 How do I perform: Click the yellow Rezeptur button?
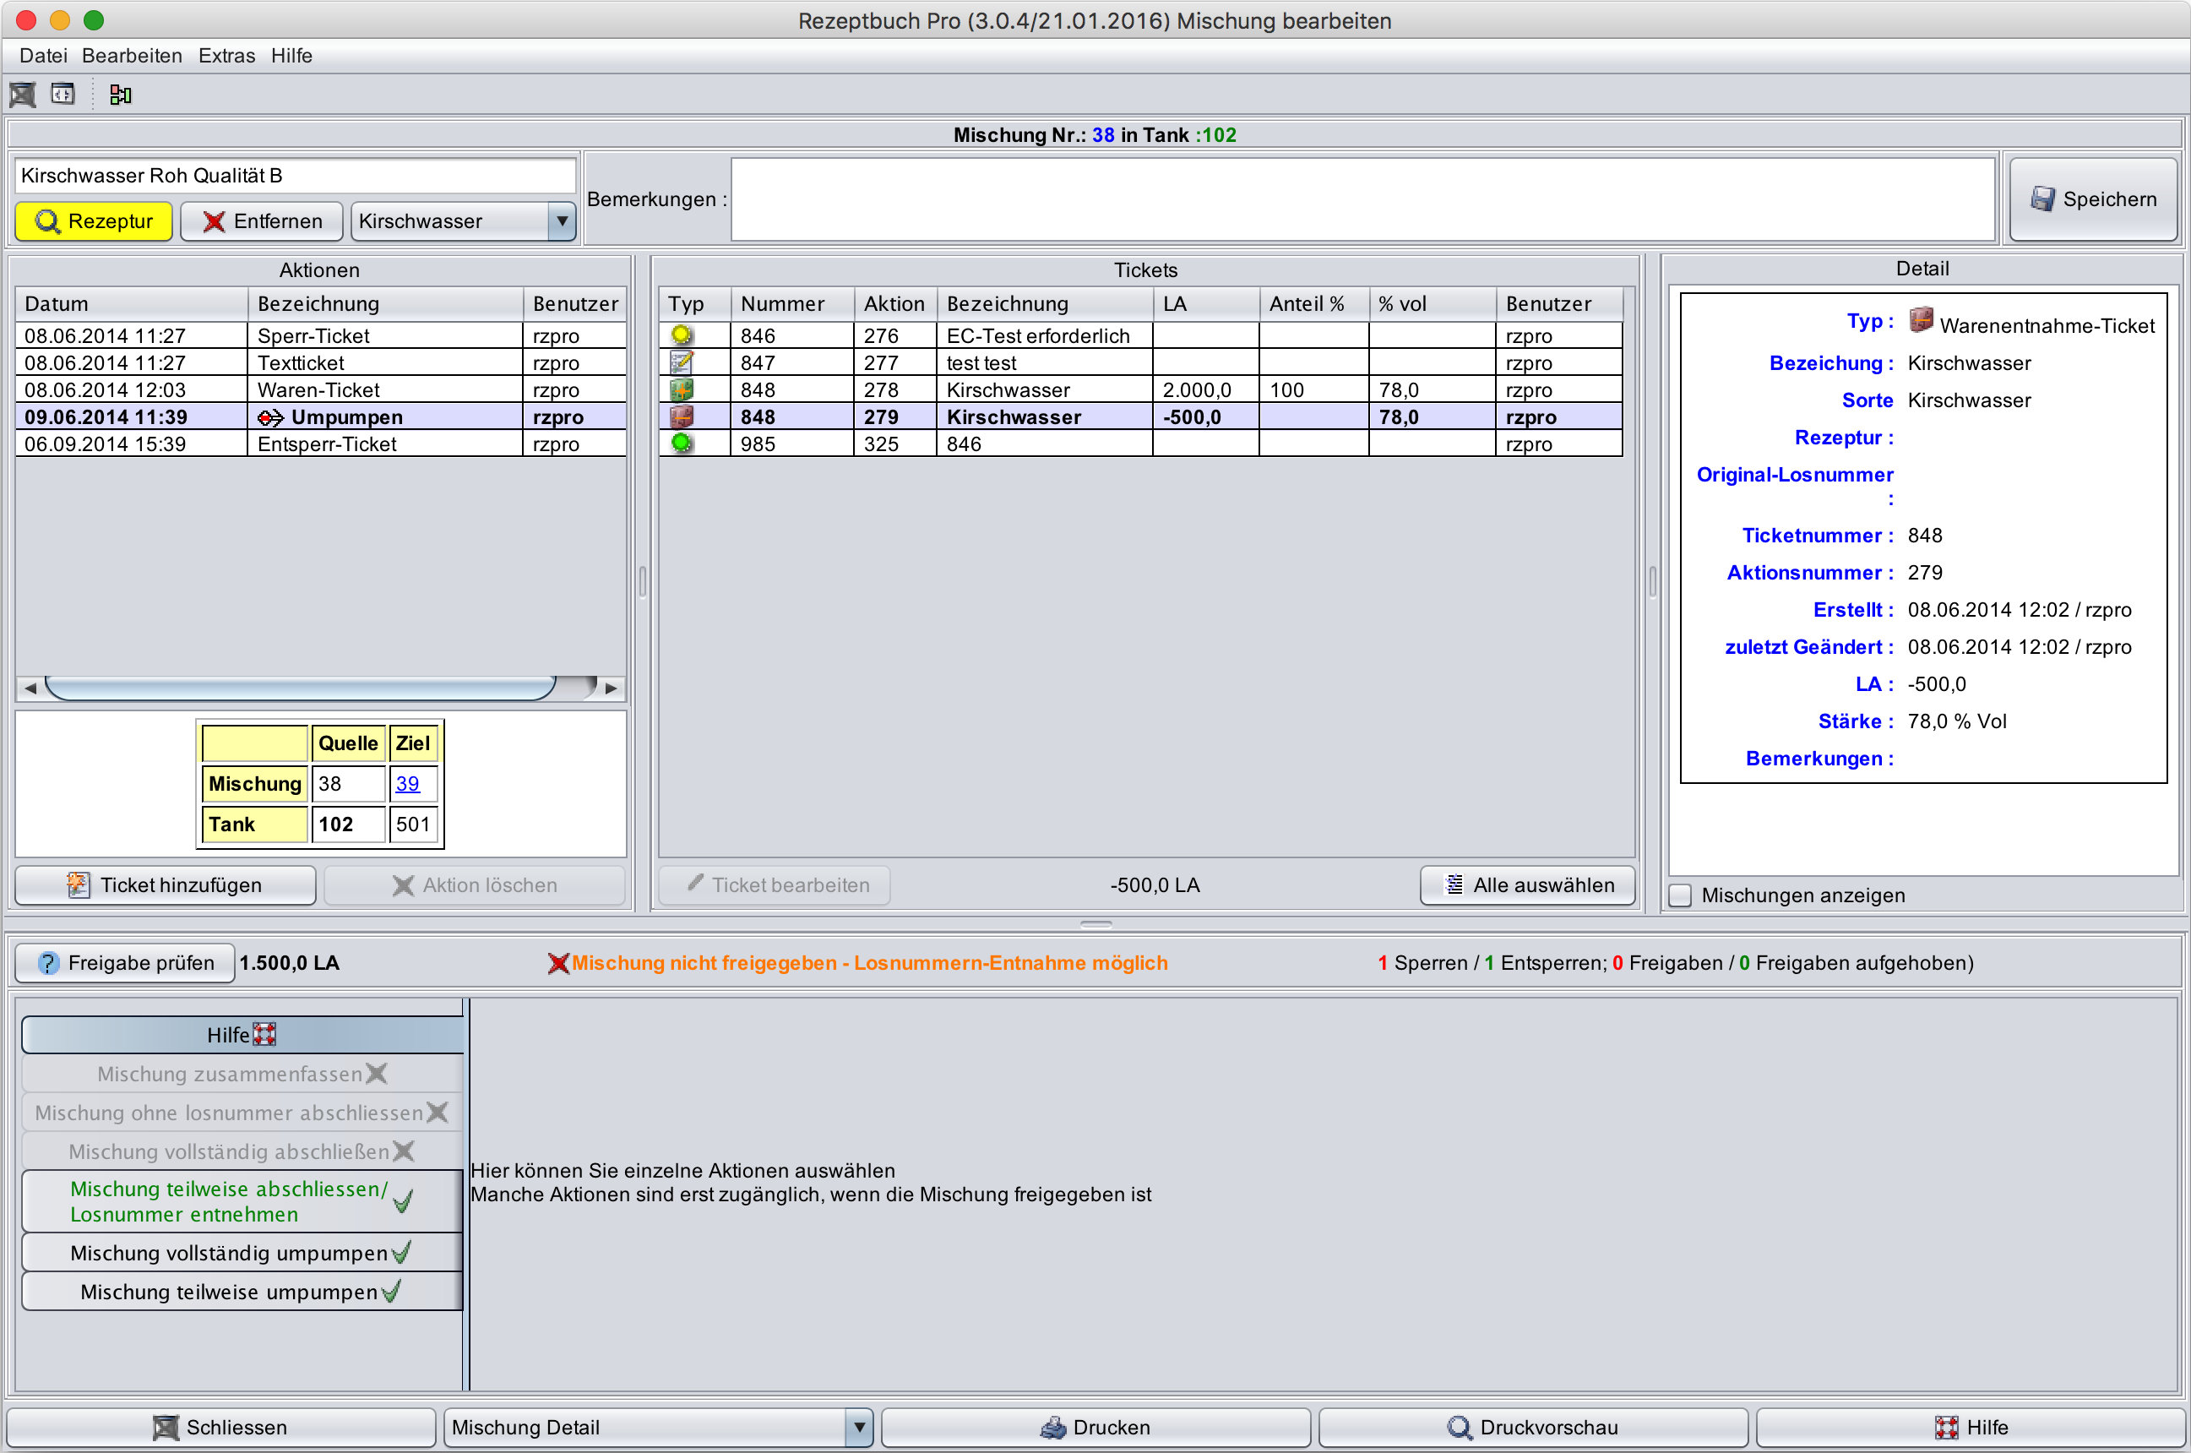coord(95,221)
